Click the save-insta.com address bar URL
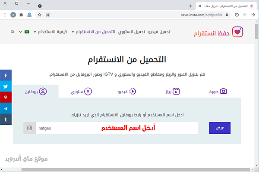259x172 pixels. (x=202, y=15)
